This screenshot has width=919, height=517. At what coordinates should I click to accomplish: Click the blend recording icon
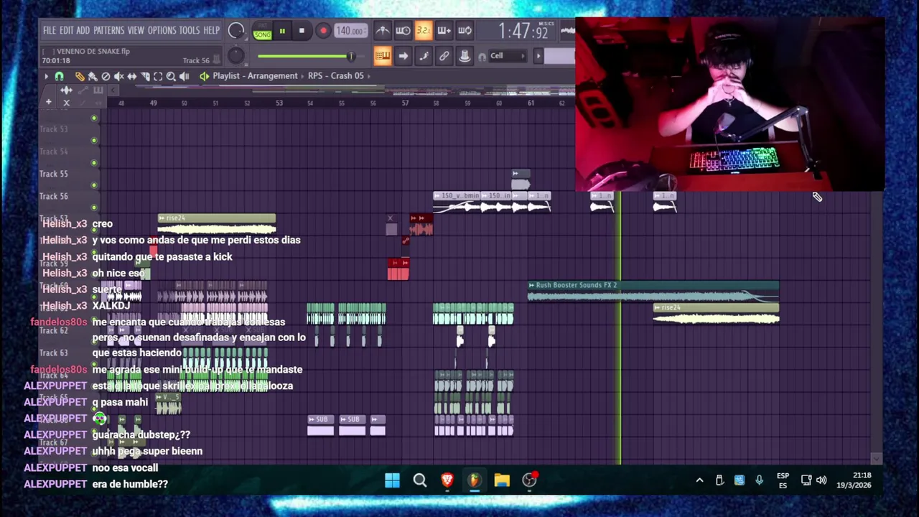click(444, 30)
